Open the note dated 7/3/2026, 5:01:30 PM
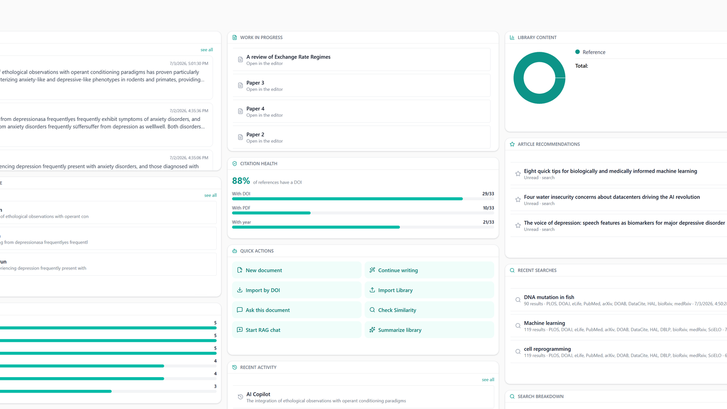 coord(106,78)
